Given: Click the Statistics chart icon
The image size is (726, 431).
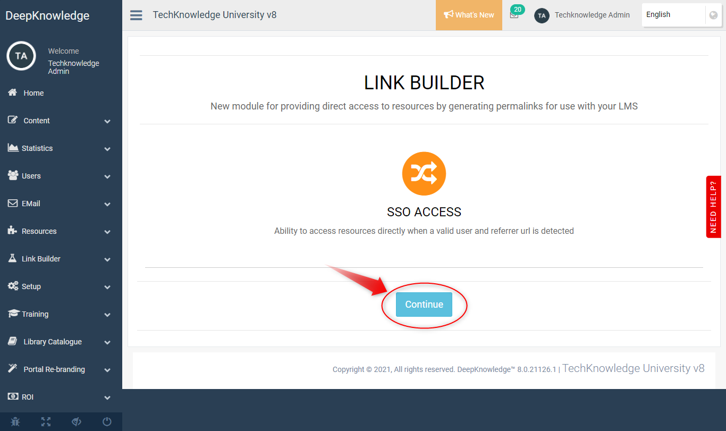Looking at the screenshot, I should 13,148.
